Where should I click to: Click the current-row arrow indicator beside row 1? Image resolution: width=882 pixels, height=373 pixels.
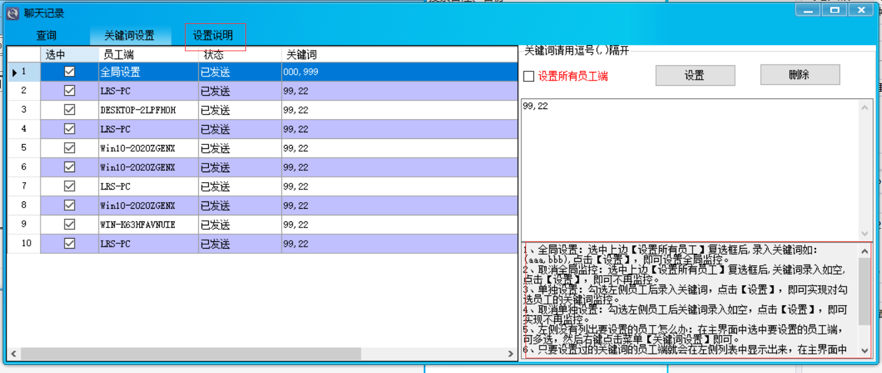[x=15, y=72]
